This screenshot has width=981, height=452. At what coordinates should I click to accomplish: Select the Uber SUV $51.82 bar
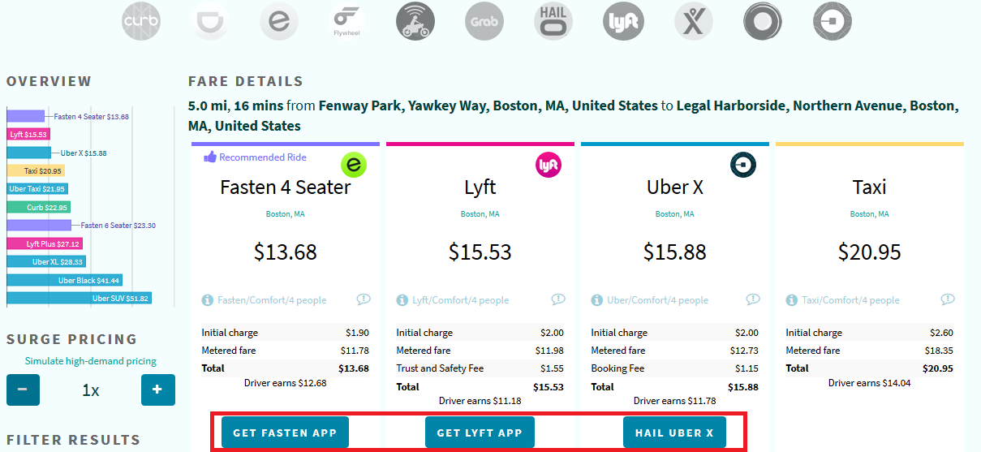click(x=80, y=299)
